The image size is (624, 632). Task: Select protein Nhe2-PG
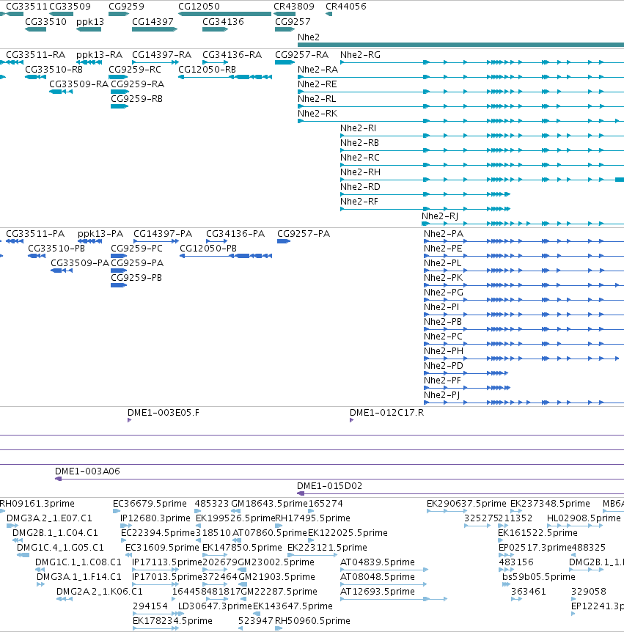tap(444, 293)
